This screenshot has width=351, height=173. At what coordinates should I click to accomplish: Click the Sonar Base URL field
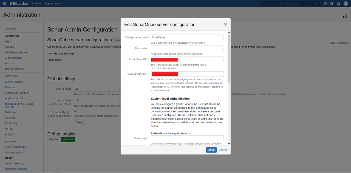coord(187,59)
